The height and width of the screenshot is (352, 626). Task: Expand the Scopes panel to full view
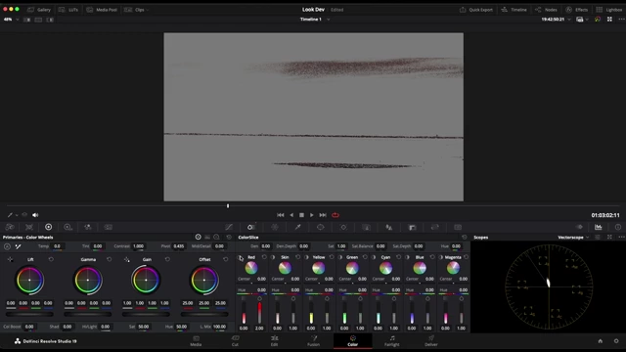click(609, 237)
